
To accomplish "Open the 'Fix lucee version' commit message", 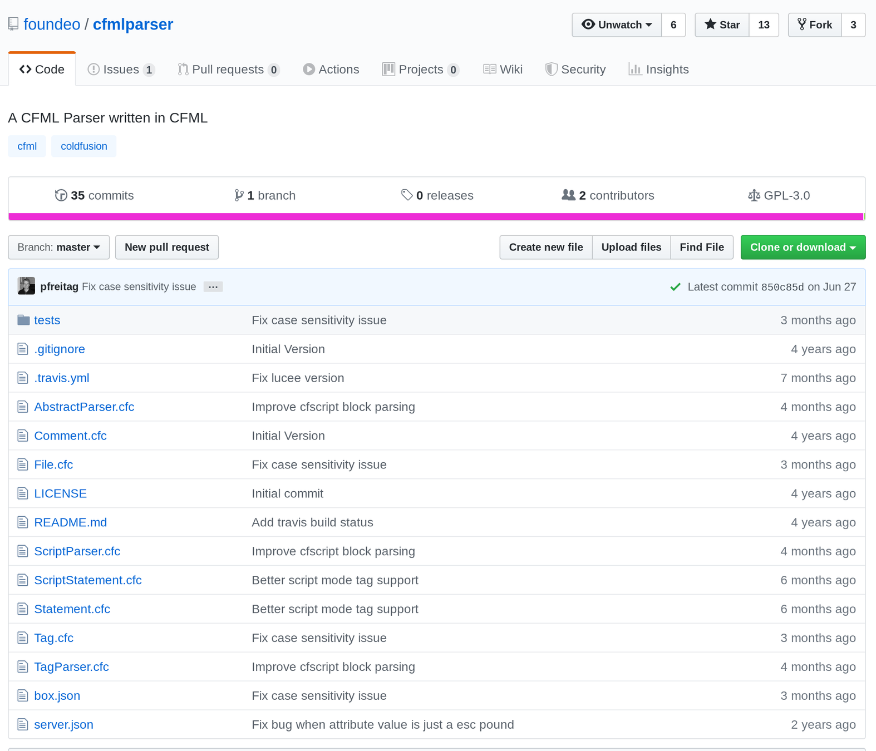I will [x=298, y=378].
